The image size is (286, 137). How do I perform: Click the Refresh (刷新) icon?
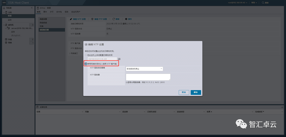pos(113,19)
